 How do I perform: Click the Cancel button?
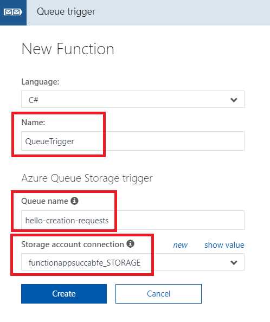click(x=158, y=294)
